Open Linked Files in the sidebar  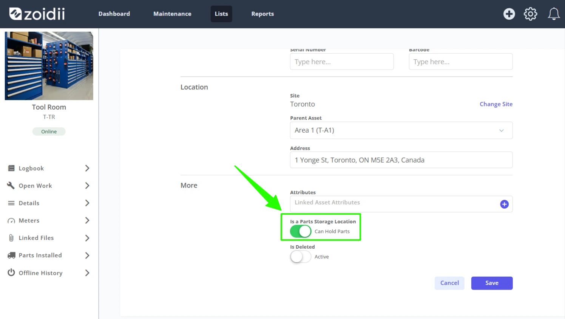36,238
